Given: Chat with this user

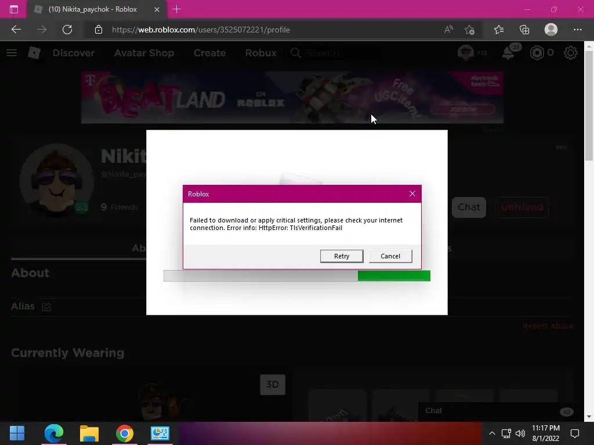Looking at the screenshot, I should [469, 207].
